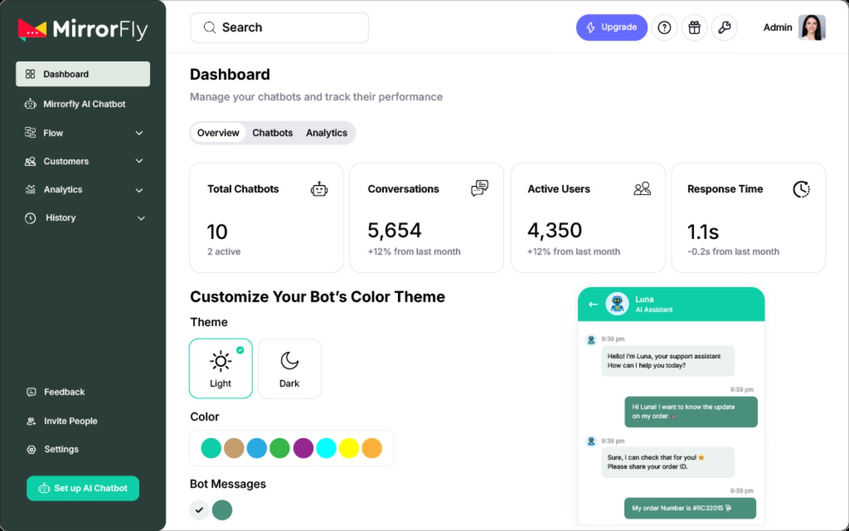Click the robot icon on Total Chatbots card
849x531 pixels.
click(319, 188)
